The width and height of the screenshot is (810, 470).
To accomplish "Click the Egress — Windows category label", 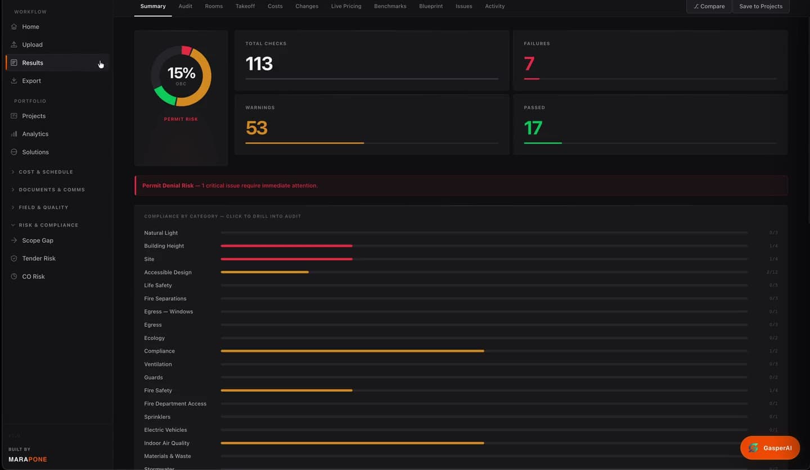I will (x=169, y=311).
